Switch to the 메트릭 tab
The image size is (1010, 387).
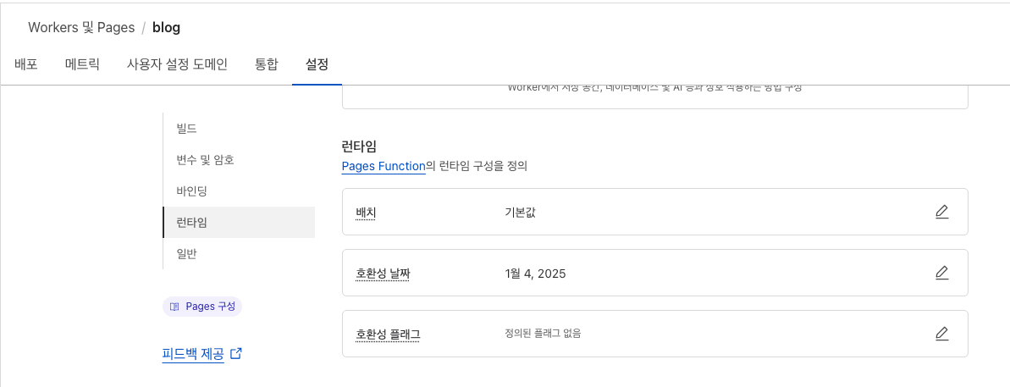(82, 64)
